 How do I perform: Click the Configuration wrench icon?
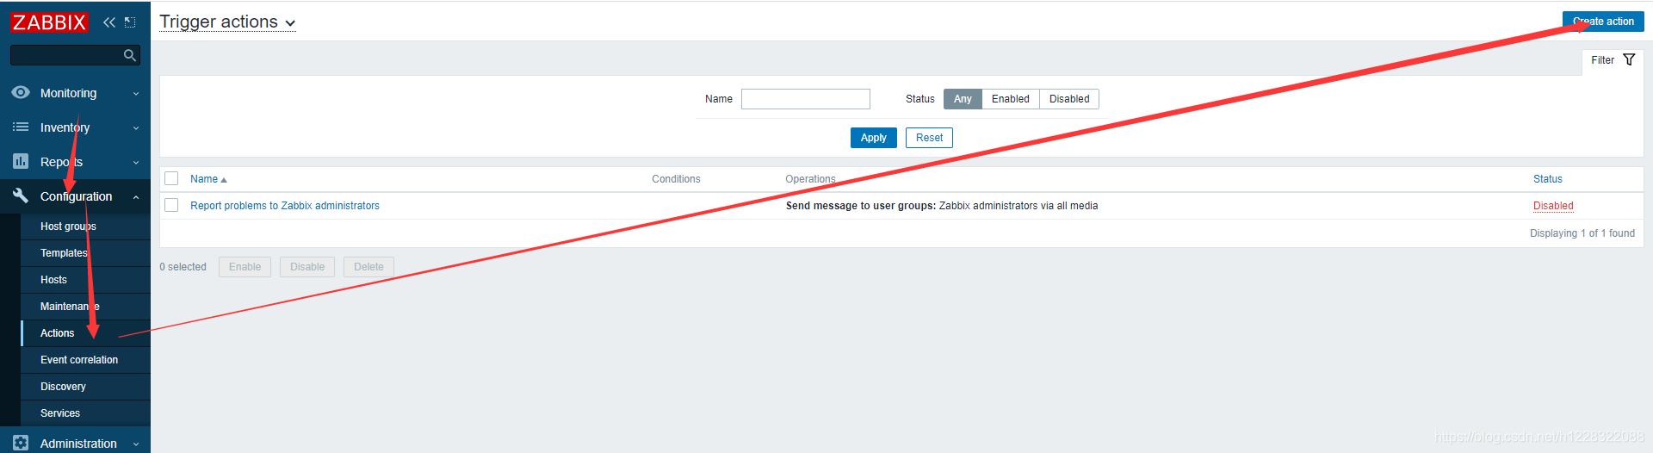[x=21, y=195]
